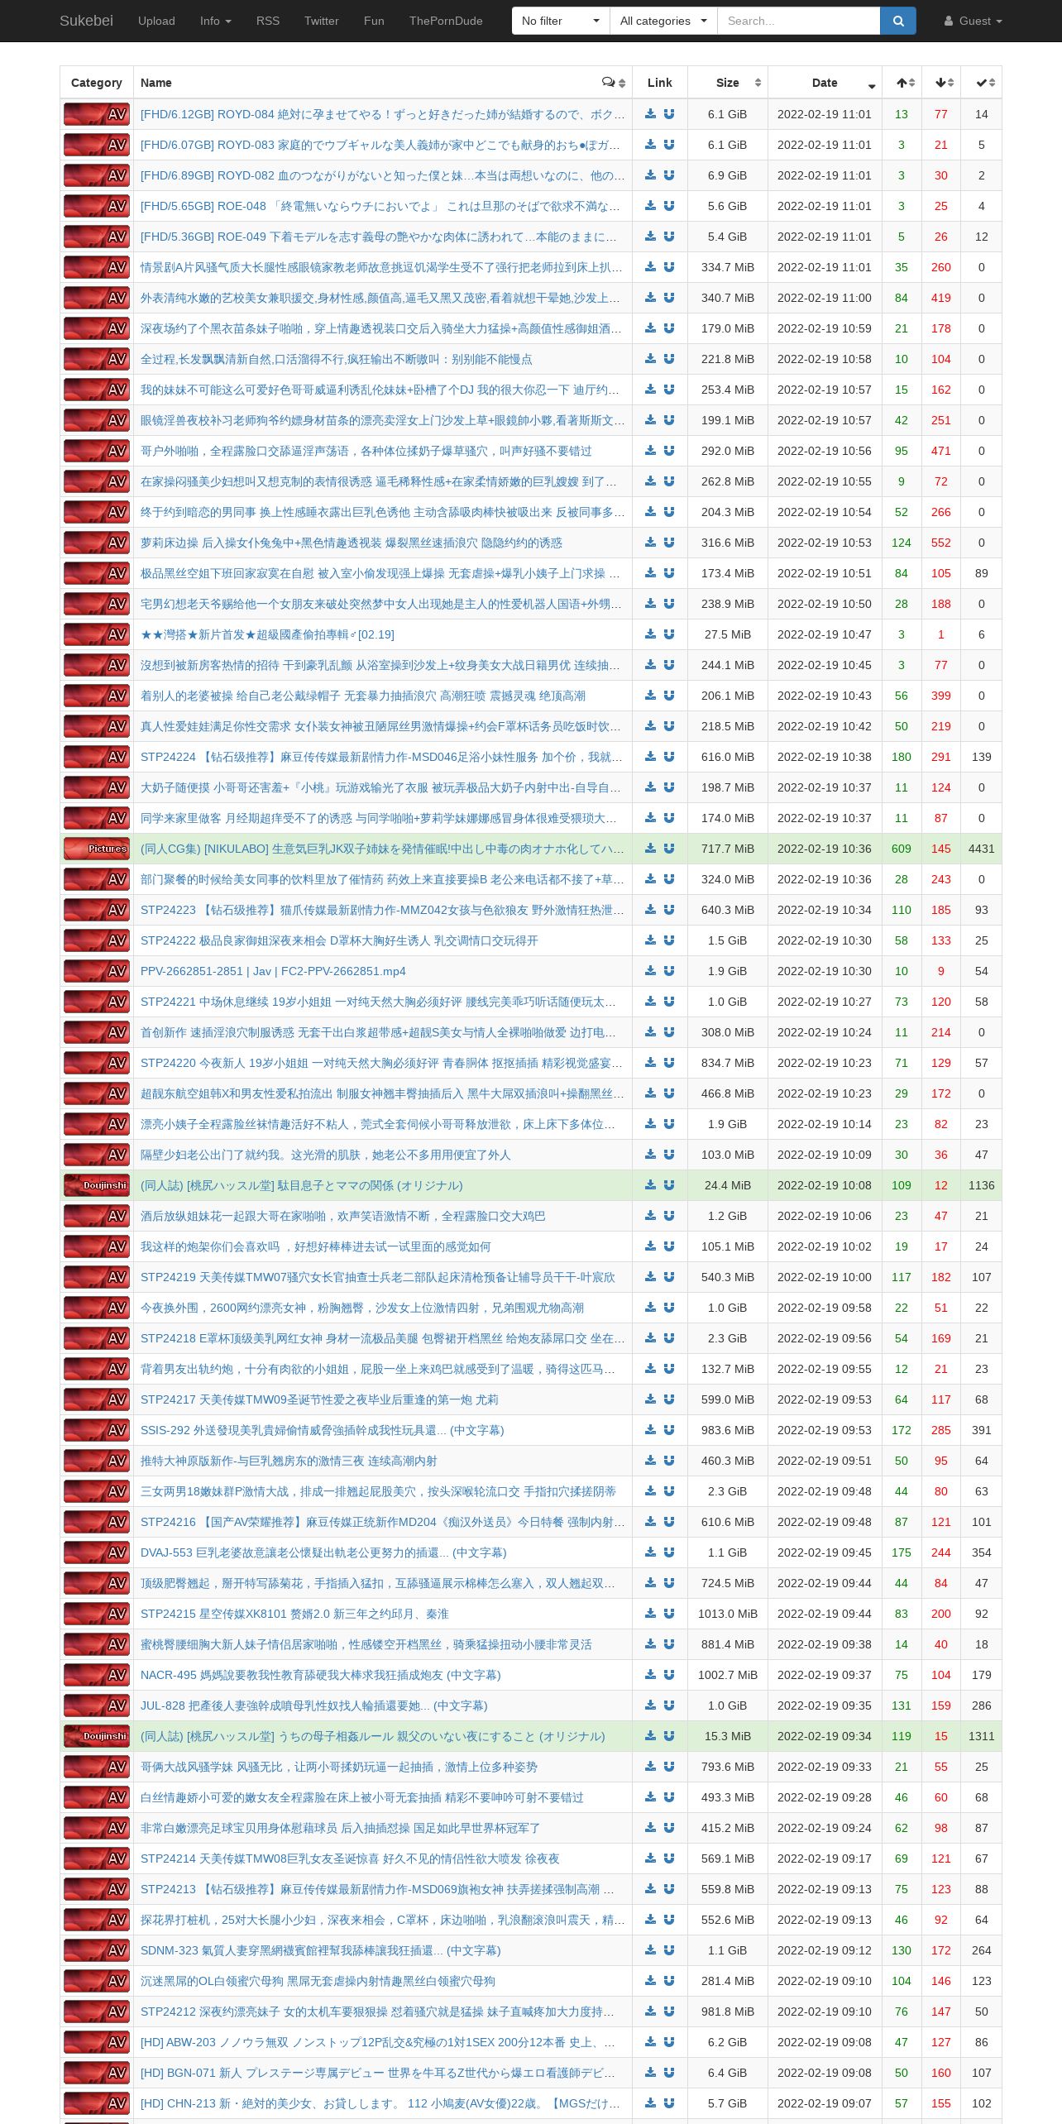The image size is (1062, 2124).
Task: Open magnet link for ABW-203 row
Action: tap(669, 2042)
